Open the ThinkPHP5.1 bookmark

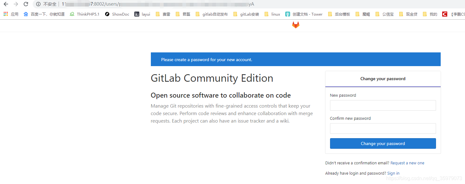tap(84, 14)
